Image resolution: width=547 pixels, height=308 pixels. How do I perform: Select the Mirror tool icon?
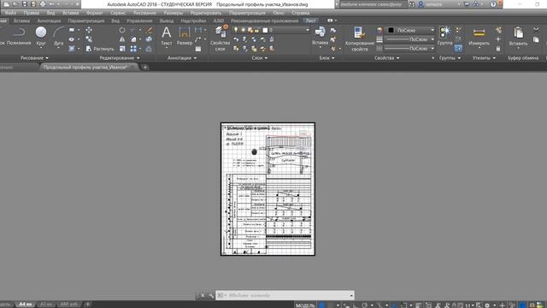[x=122, y=39]
